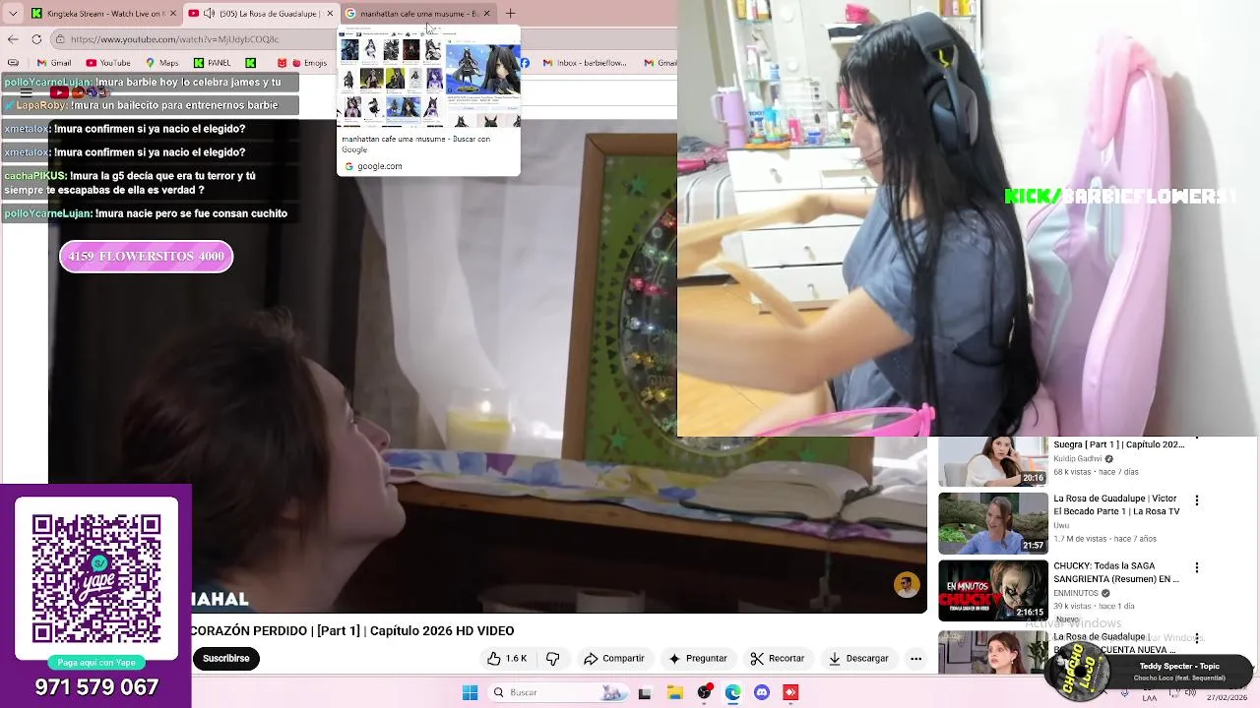
Task: Open the tab groups icon in bookmarks bar
Action: 12,63
